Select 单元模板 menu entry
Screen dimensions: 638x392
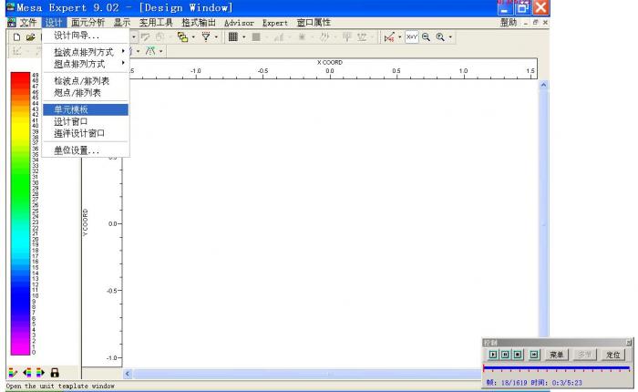click(x=71, y=109)
